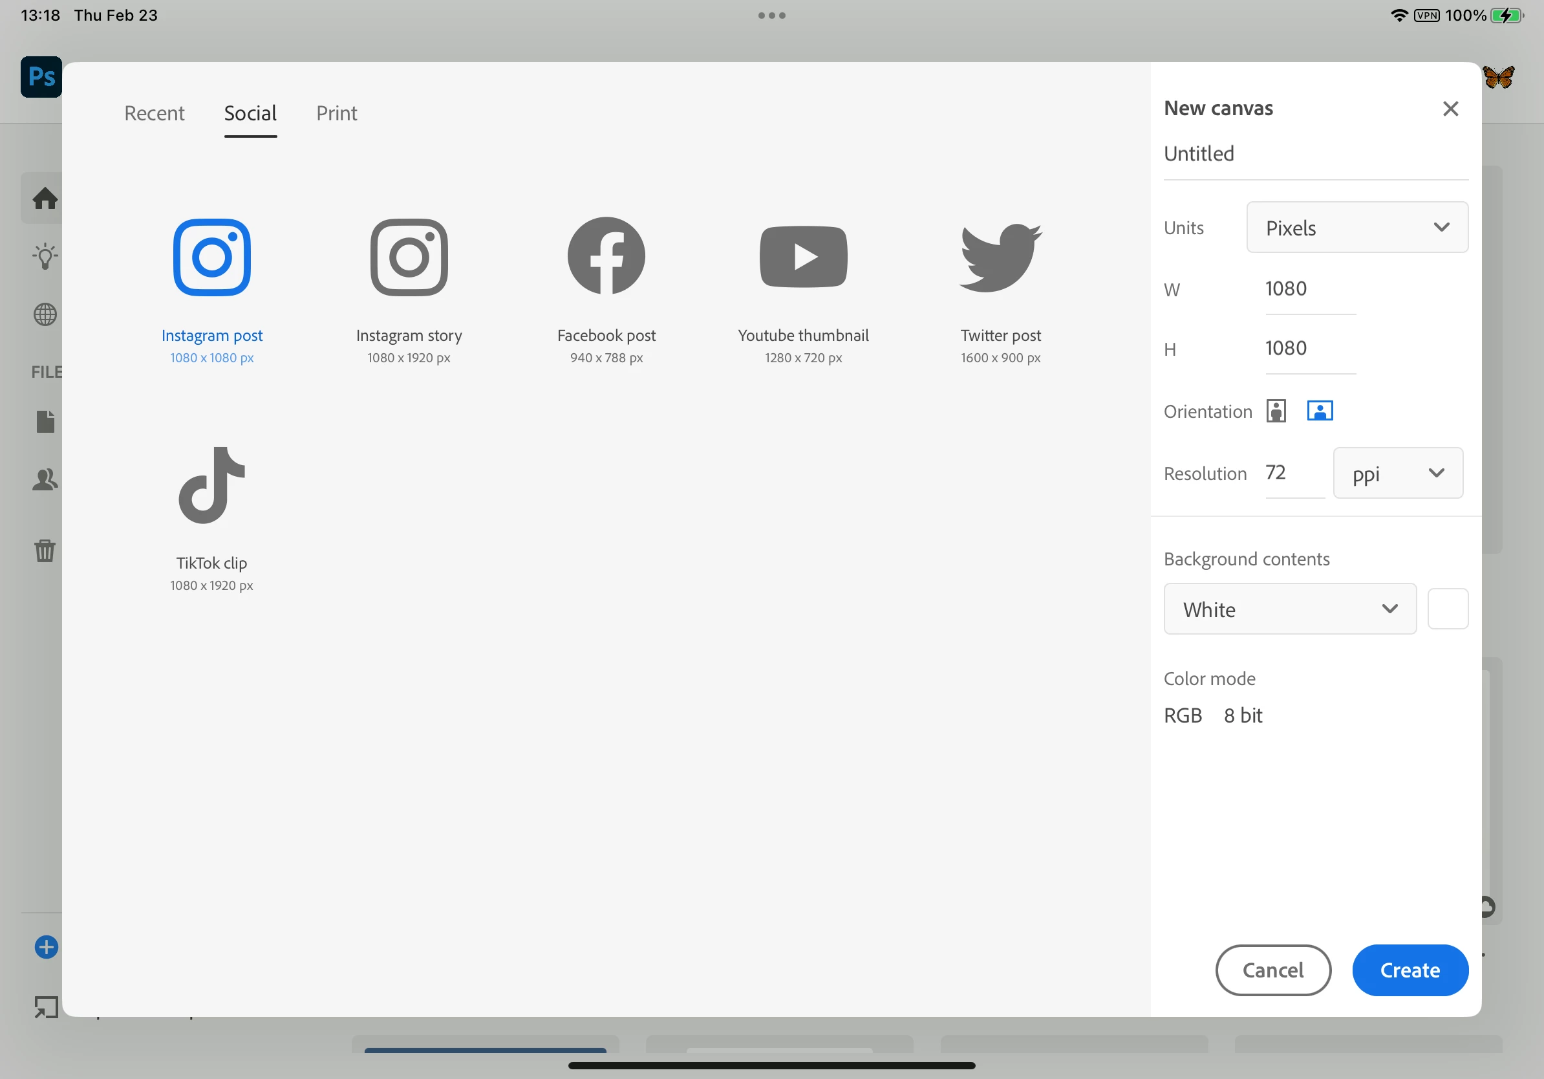Switch to the Print tab
This screenshot has width=1544, height=1079.
click(336, 114)
